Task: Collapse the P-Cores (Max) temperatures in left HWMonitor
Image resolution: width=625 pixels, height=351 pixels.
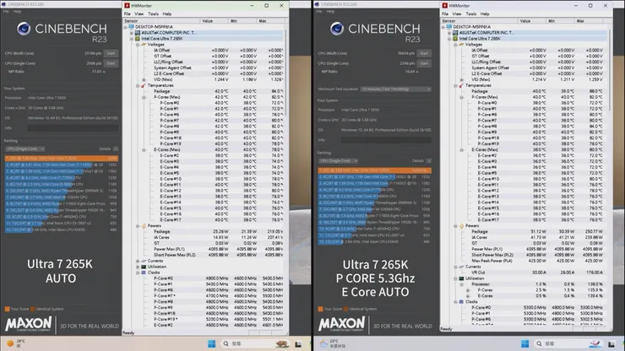Action: tap(144, 97)
